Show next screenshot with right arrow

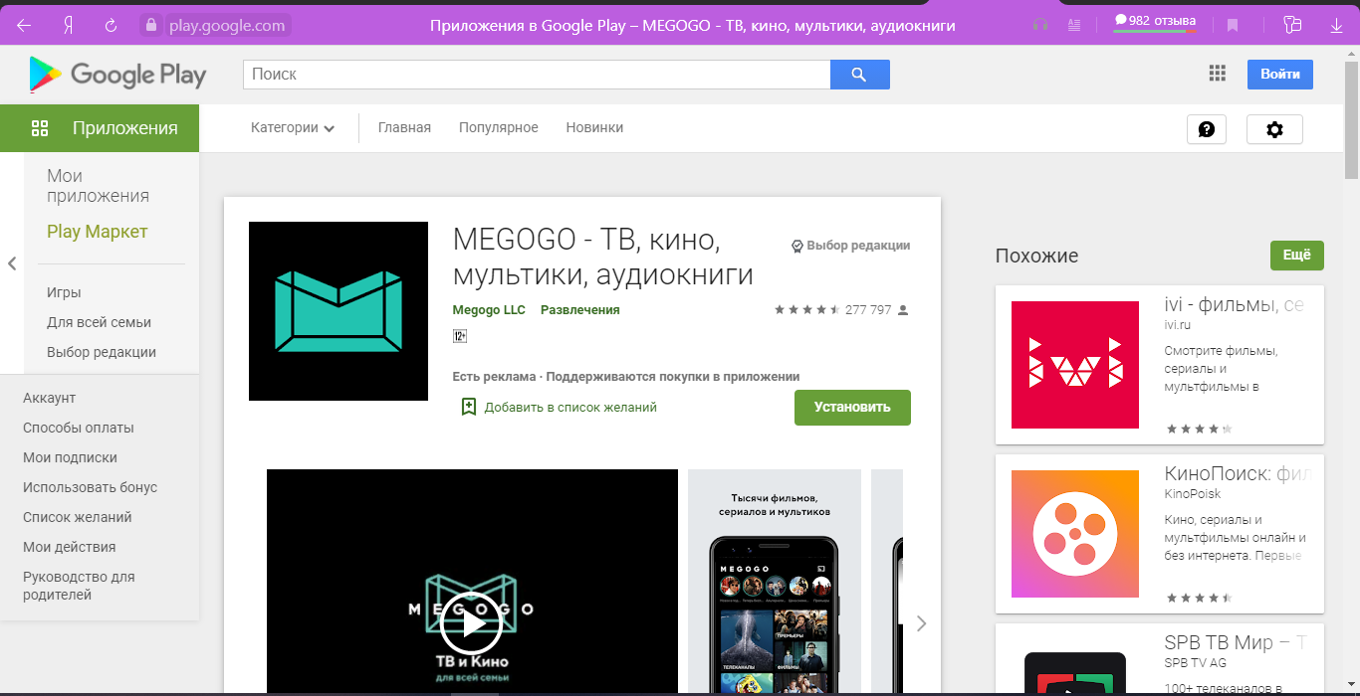click(921, 623)
